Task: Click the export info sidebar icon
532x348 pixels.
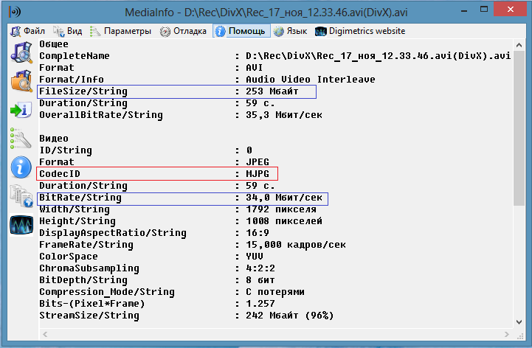Action: (20, 109)
